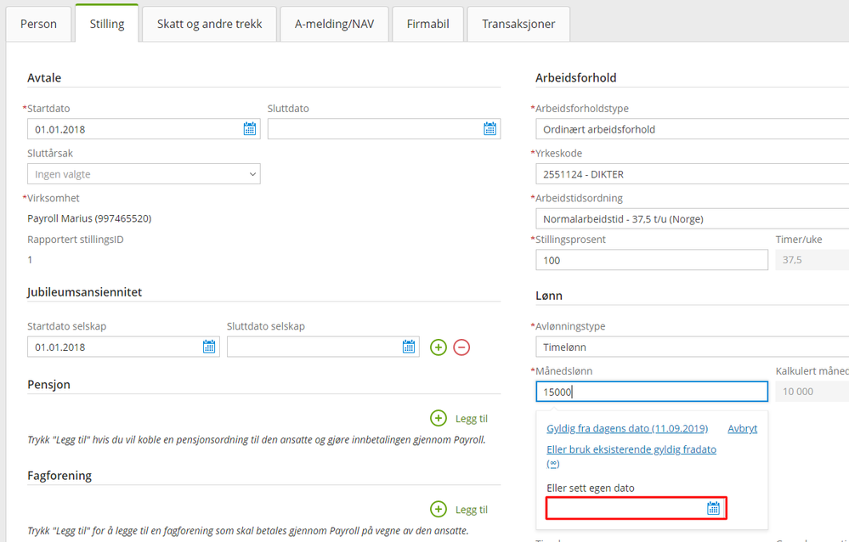The height and width of the screenshot is (542, 849).
Task: Switch to the Person tab
Action: tap(38, 24)
